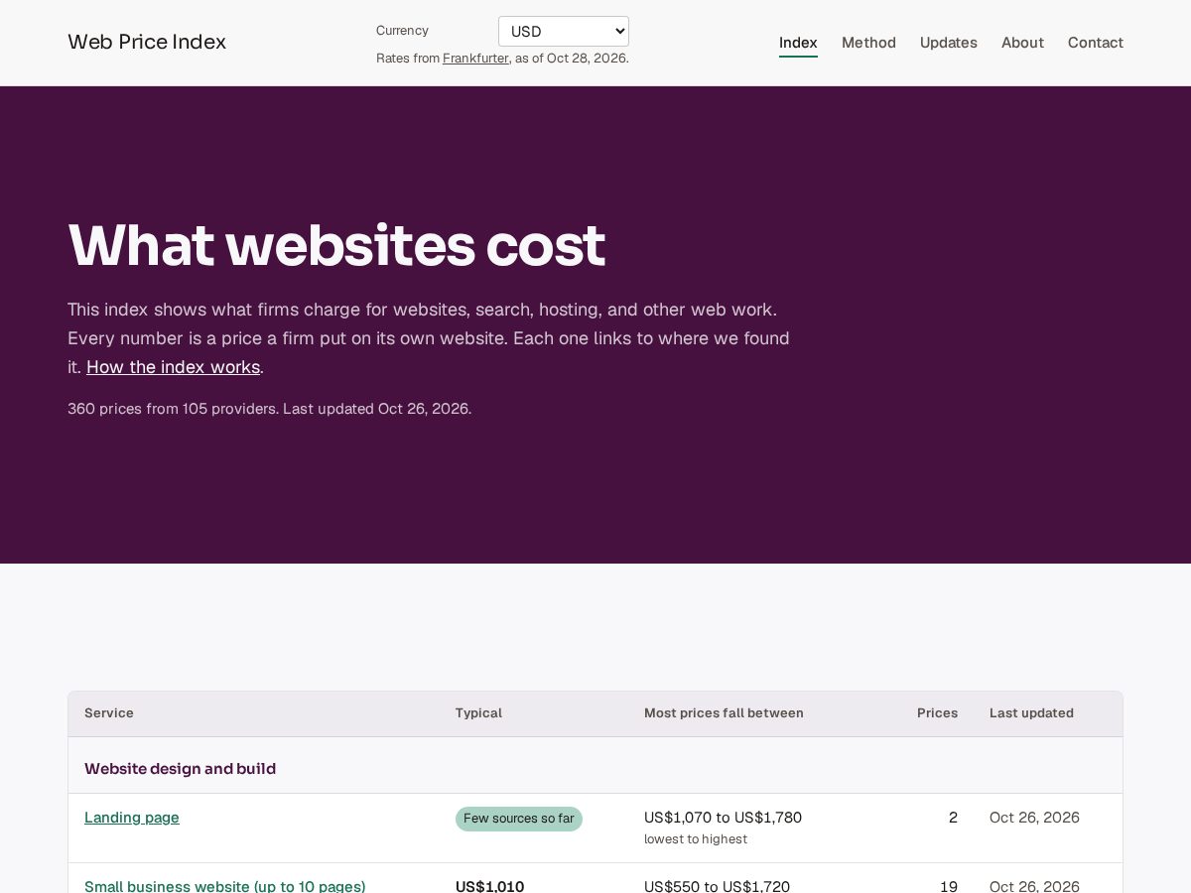The height and width of the screenshot is (893, 1191).
Task: Click the US$1,070 to US$1,780 range
Action: tap(723, 818)
